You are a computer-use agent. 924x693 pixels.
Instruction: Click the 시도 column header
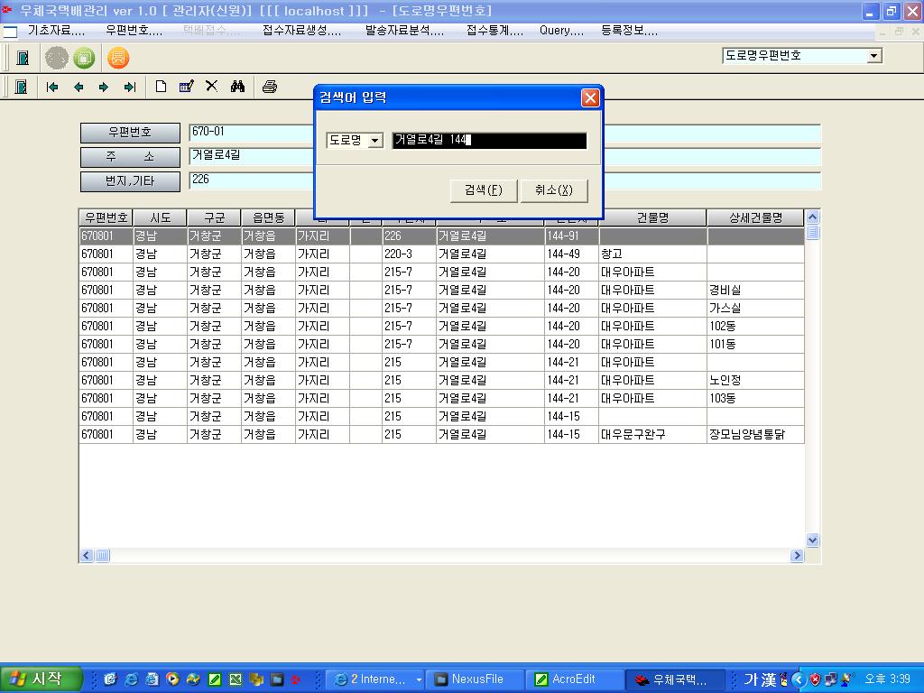pyautogui.click(x=160, y=218)
